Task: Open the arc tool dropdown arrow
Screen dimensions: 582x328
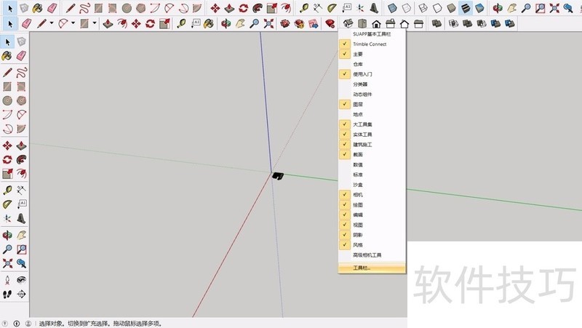Action: point(74,23)
